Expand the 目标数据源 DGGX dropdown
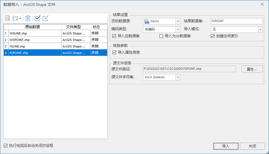 178,21
